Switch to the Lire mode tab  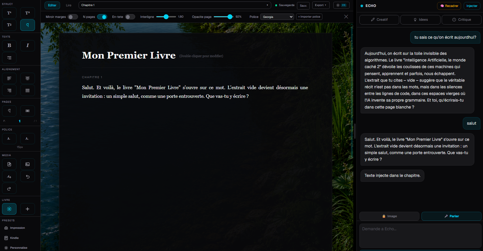tap(68, 5)
